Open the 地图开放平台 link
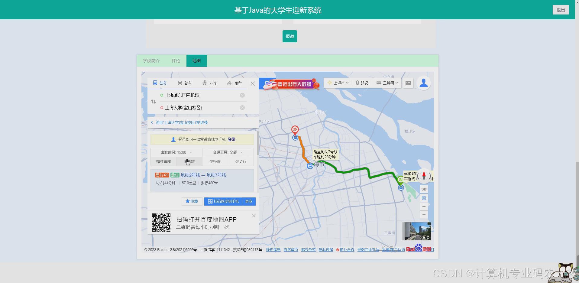This screenshot has width=579, height=283. point(368,250)
